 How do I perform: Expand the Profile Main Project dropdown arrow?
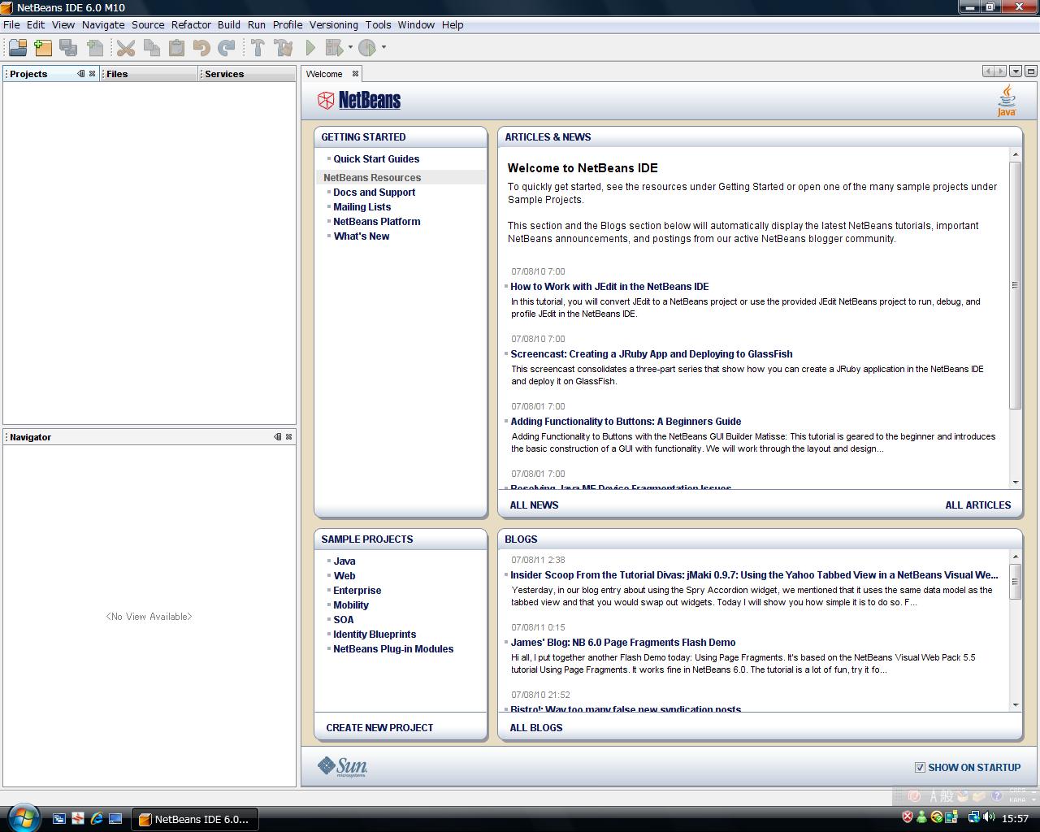(383, 48)
